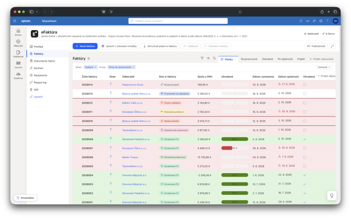Focus the Hľadať v tomto zozname search box
The height and width of the screenshot is (218, 351).
point(178,21)
